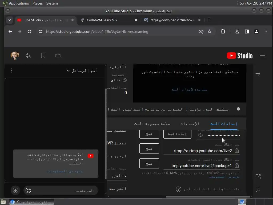Open the System menu
Image resolution: width=273 pixels, height=205 pixels.
[x=52, y=3]
